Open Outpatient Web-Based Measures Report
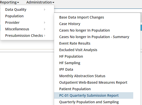Image resolution: width=142 pixels, height=105 pixels. (x=93, y=82)
